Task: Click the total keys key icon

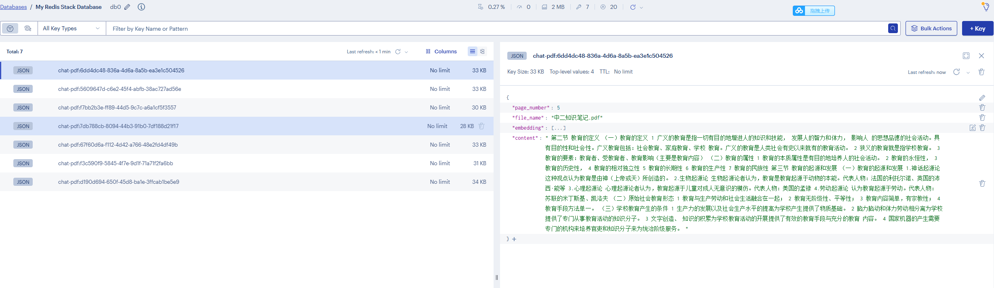Action: [x=579, y=7]
